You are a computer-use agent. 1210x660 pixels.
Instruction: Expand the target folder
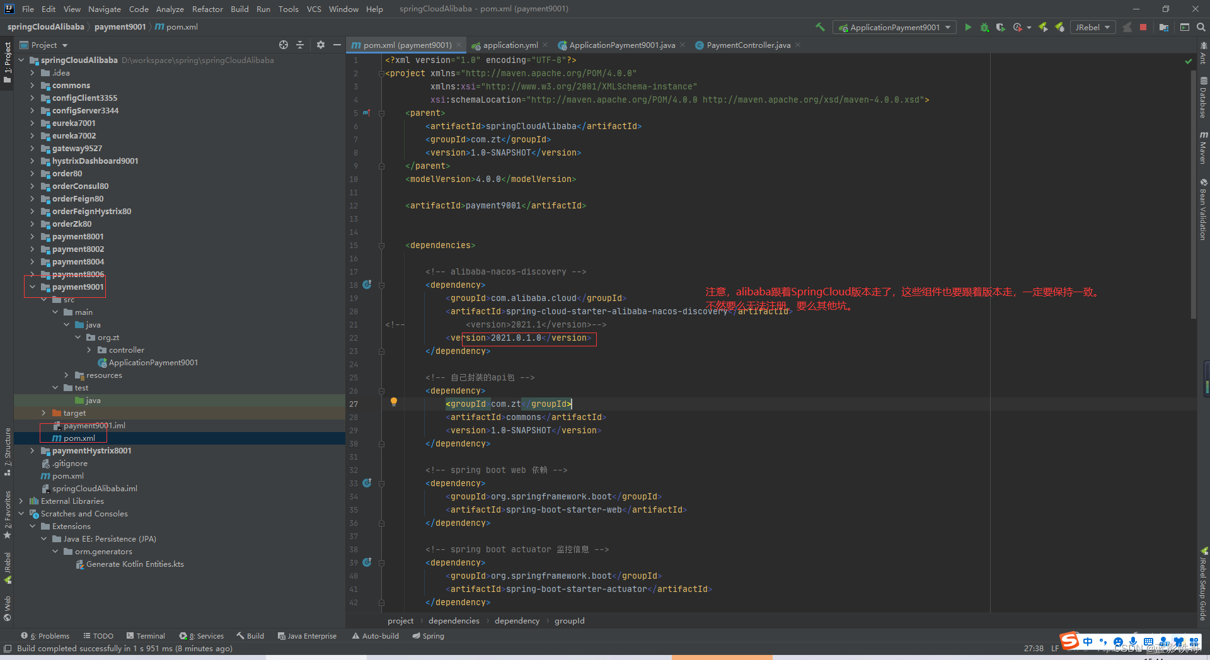[x=43, y=413]
